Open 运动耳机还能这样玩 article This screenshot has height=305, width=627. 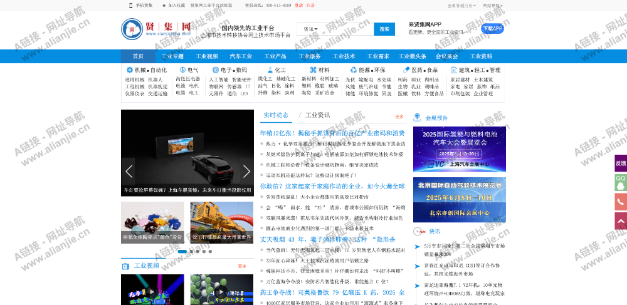311,175
